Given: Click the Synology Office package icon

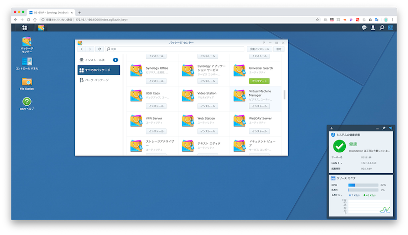Looking at the screenshot, I should tap(136, 70).
